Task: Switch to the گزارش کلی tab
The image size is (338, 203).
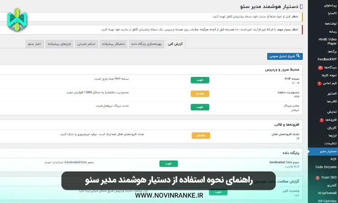Action: pos(175,44)
